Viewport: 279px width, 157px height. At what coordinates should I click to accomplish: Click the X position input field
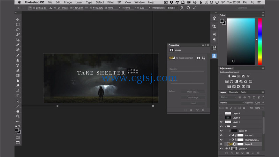click(41, 8)
